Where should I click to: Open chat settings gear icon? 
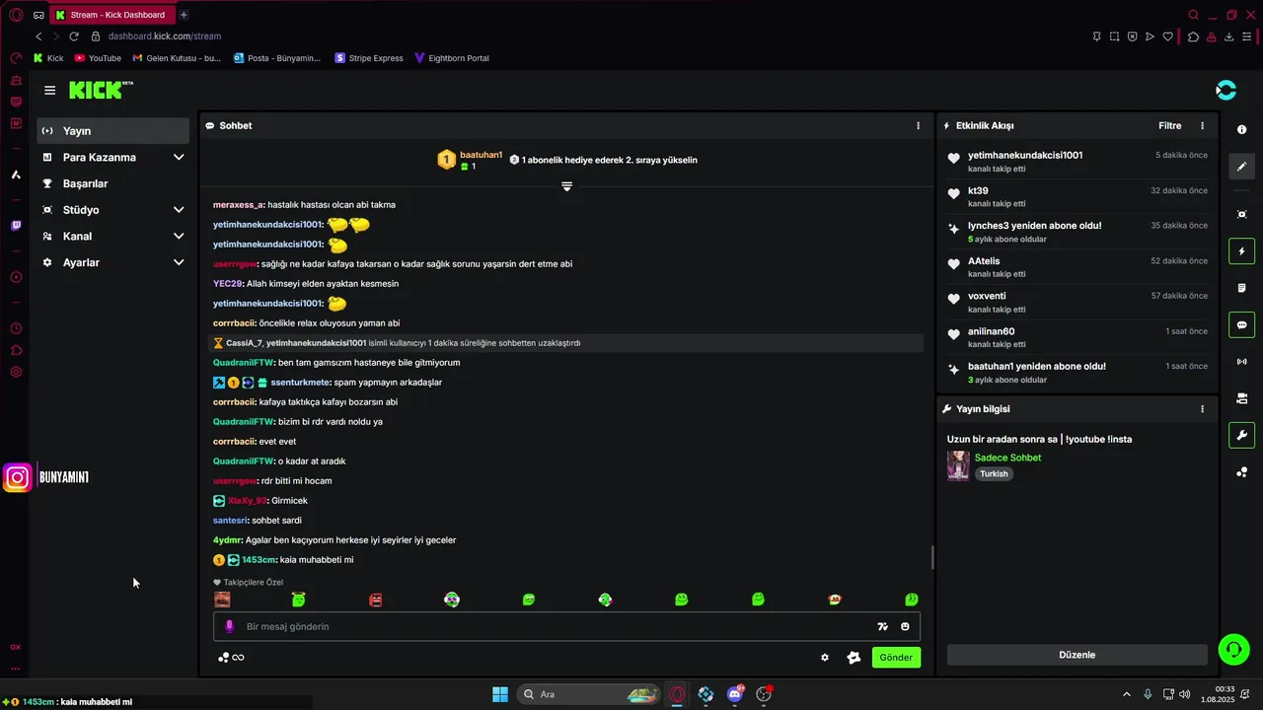coord(825,658)
